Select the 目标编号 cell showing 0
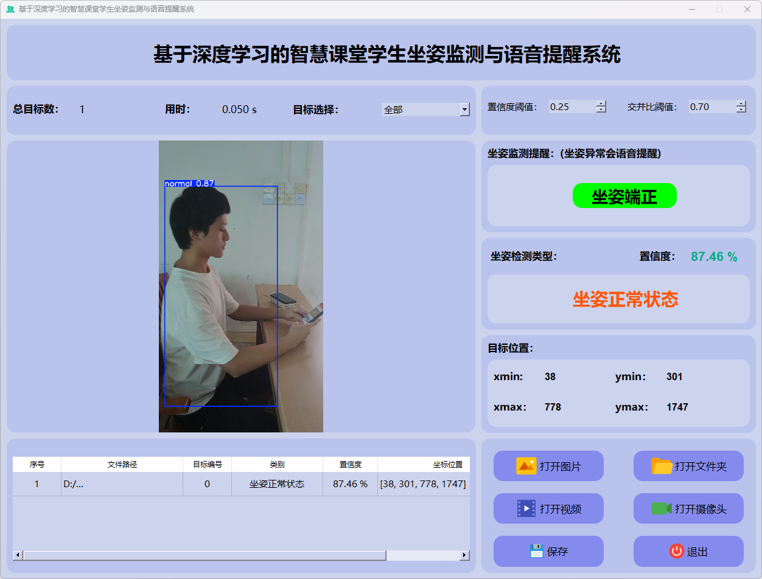 click(208, 484)
